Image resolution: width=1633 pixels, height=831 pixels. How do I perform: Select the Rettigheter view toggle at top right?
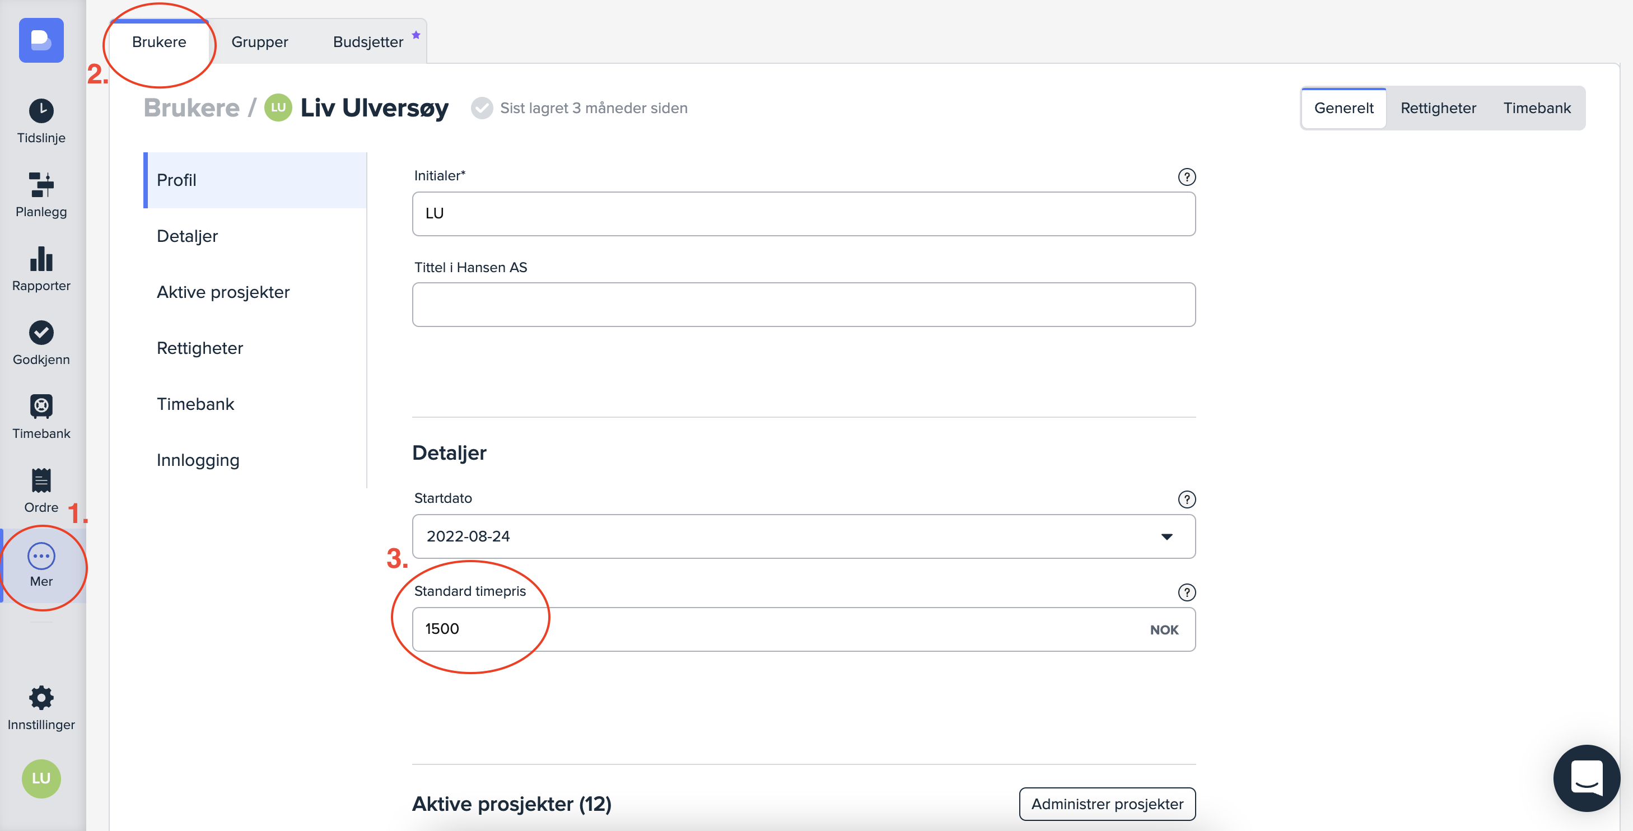tap(1438, 109)
